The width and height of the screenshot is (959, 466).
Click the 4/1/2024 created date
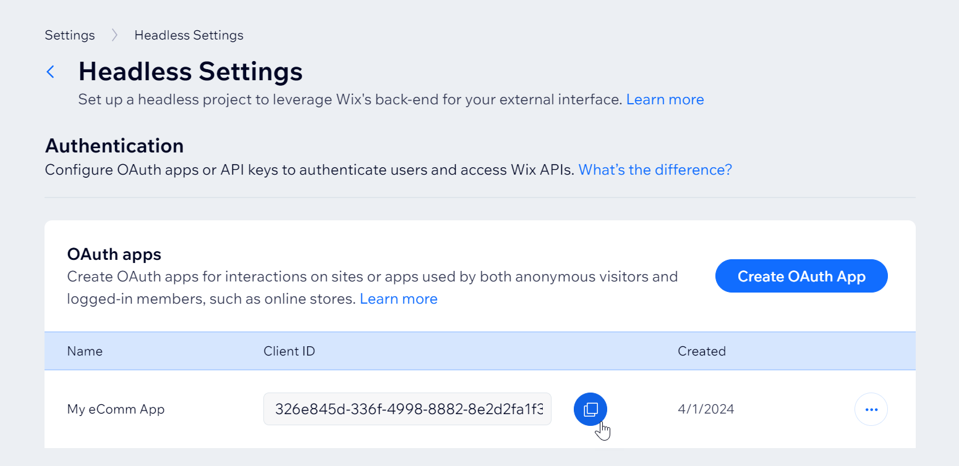click(706, 409)
